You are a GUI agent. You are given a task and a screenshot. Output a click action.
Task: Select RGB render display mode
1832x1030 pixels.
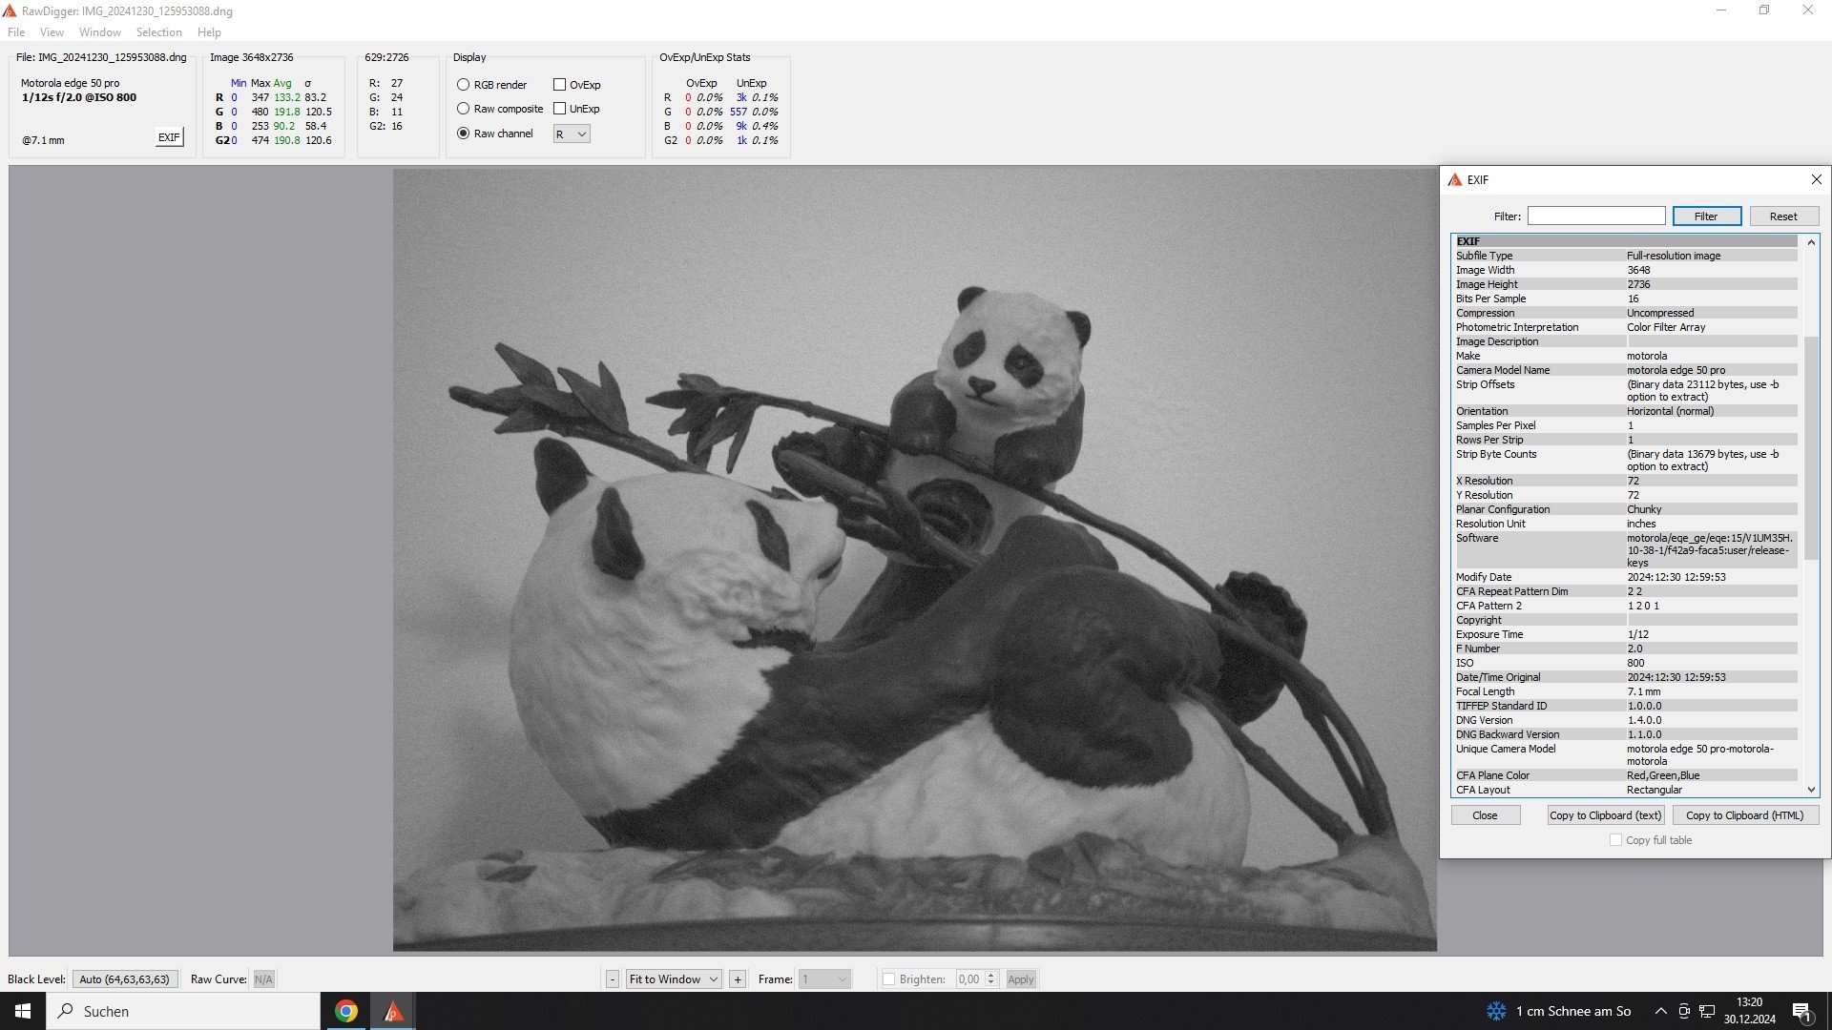coord(464,85)
